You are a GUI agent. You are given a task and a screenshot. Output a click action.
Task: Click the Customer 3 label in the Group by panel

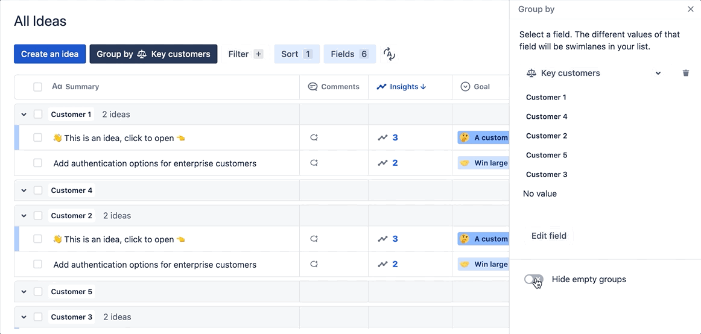547,174
